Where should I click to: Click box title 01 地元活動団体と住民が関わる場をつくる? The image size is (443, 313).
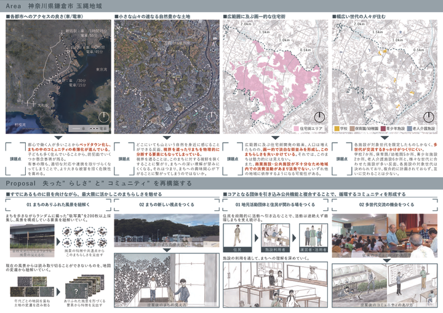(276, 205)
